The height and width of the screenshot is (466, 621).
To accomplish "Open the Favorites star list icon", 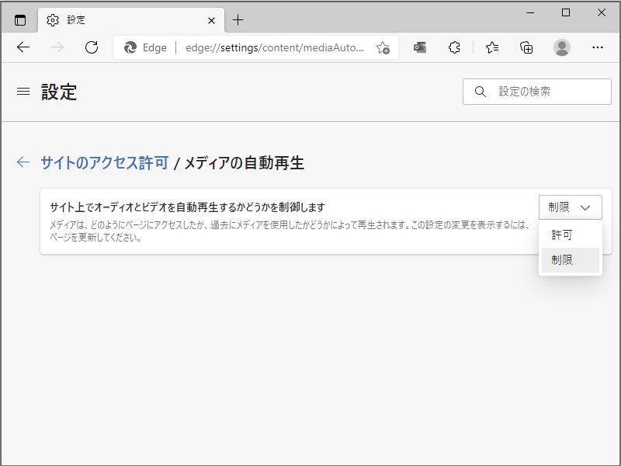I will click(x=491, y=47).
